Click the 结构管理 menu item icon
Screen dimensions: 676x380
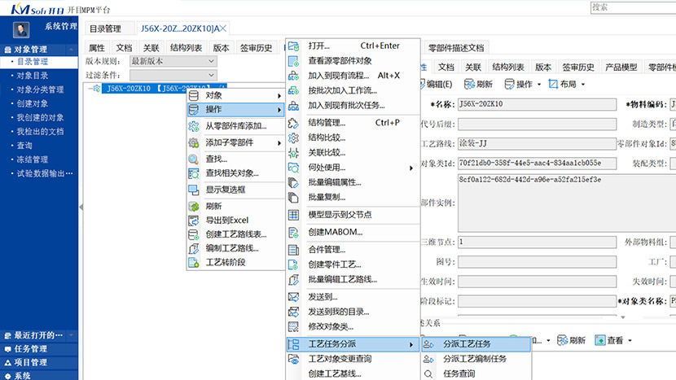(294, 123)
